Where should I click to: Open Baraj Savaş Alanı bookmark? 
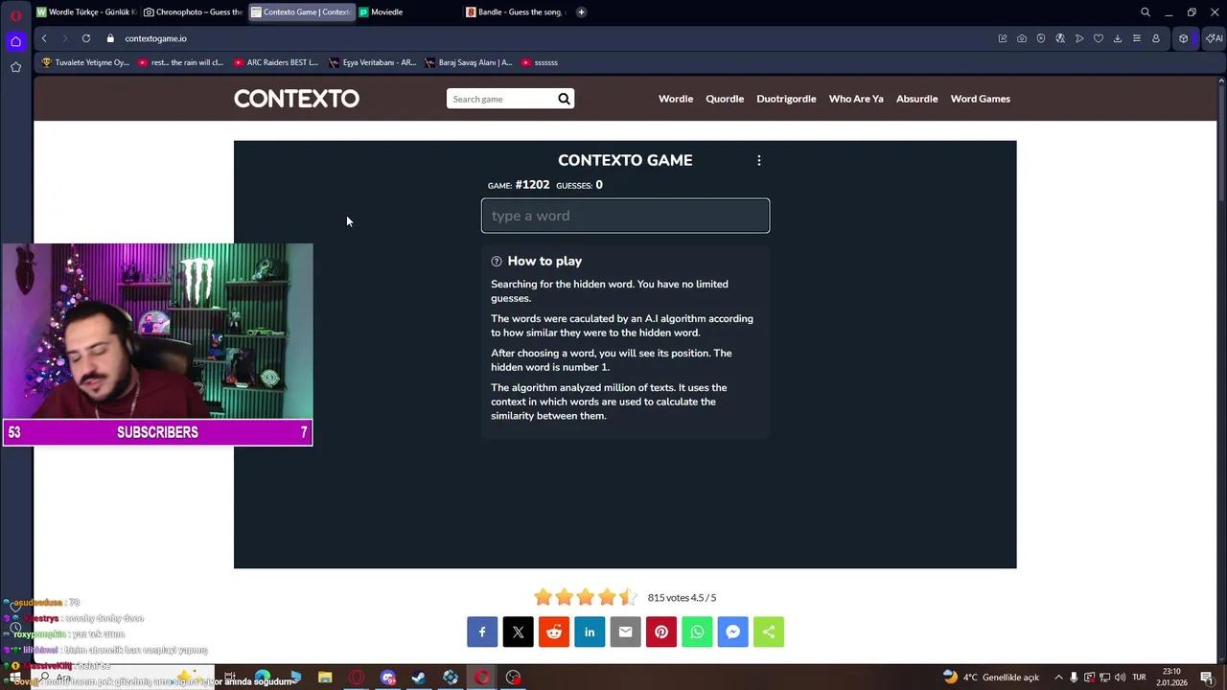pyautogui.click(x=469, y=62)
